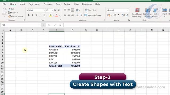Decrease the decimal places

coord(127,15)
